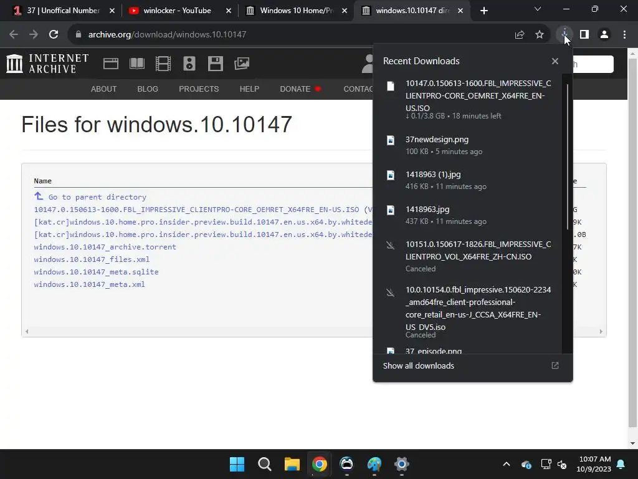Share this page icon
Screen dimensions: 638x479
tap(520, 35)
